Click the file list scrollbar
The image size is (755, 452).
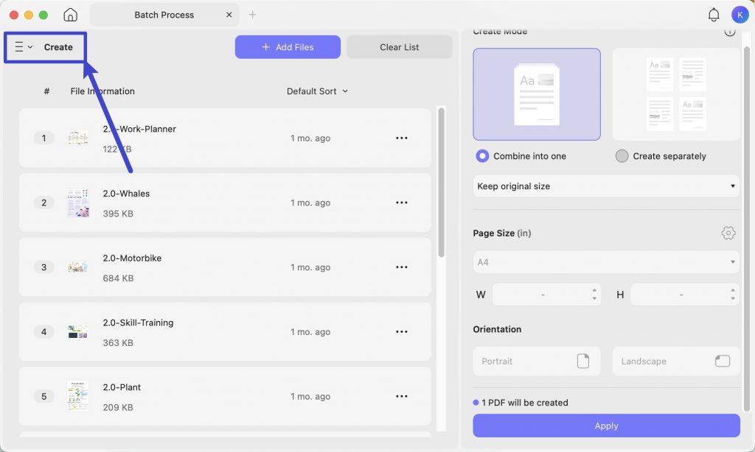[441, 183]
